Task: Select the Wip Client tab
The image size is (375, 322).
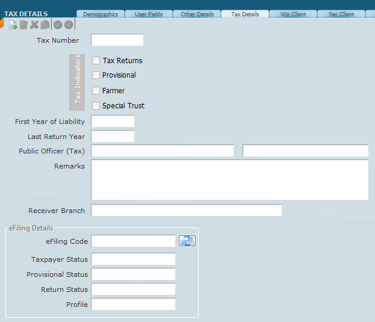Action: pos(293,14)
